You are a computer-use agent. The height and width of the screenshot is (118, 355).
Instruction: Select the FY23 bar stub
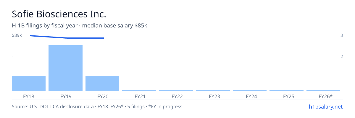point(213,91)
